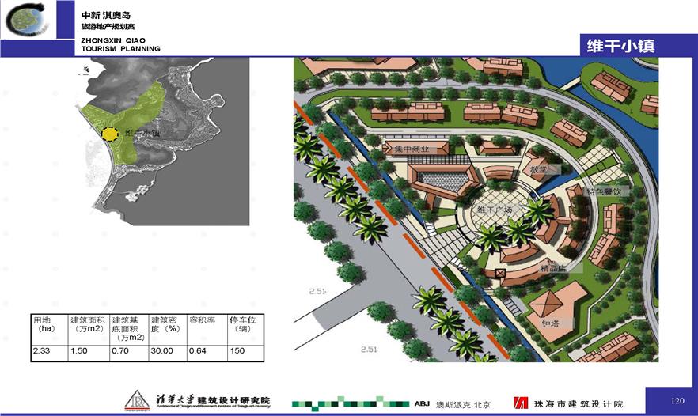This screenshot has height=416, width=698.
Task: Click the 中新 淇奥岛 header title
Action: click(x=105, y=15)
